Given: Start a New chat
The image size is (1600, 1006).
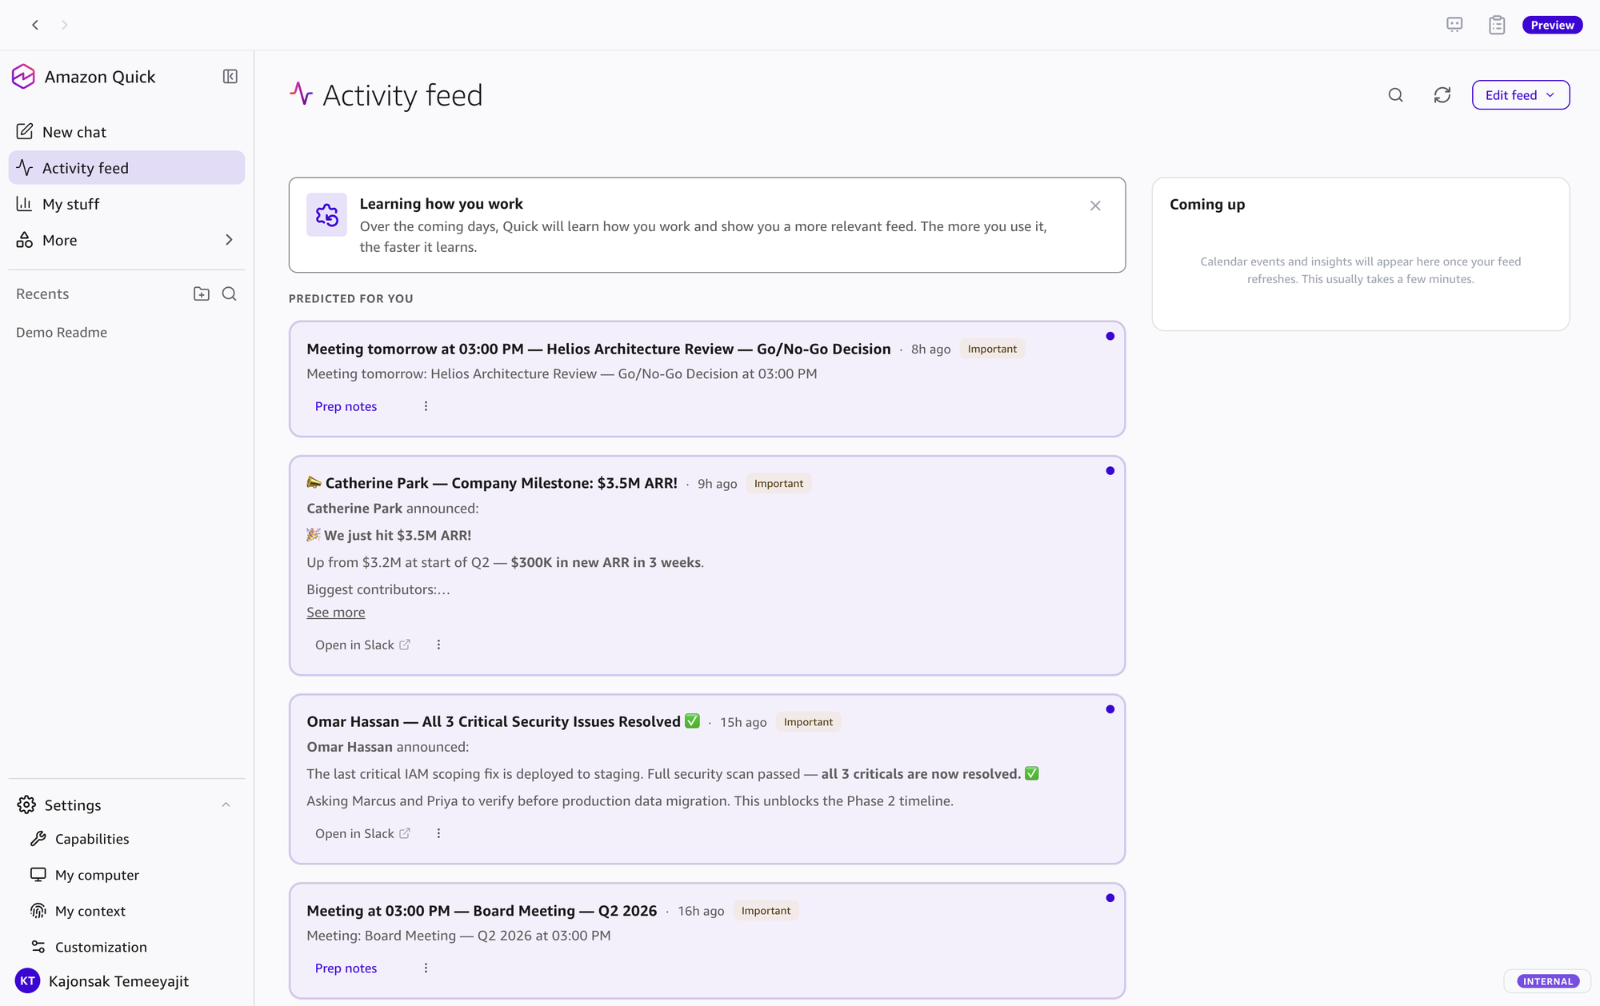Looking at the screenshot, I should [x=126, y=132].
